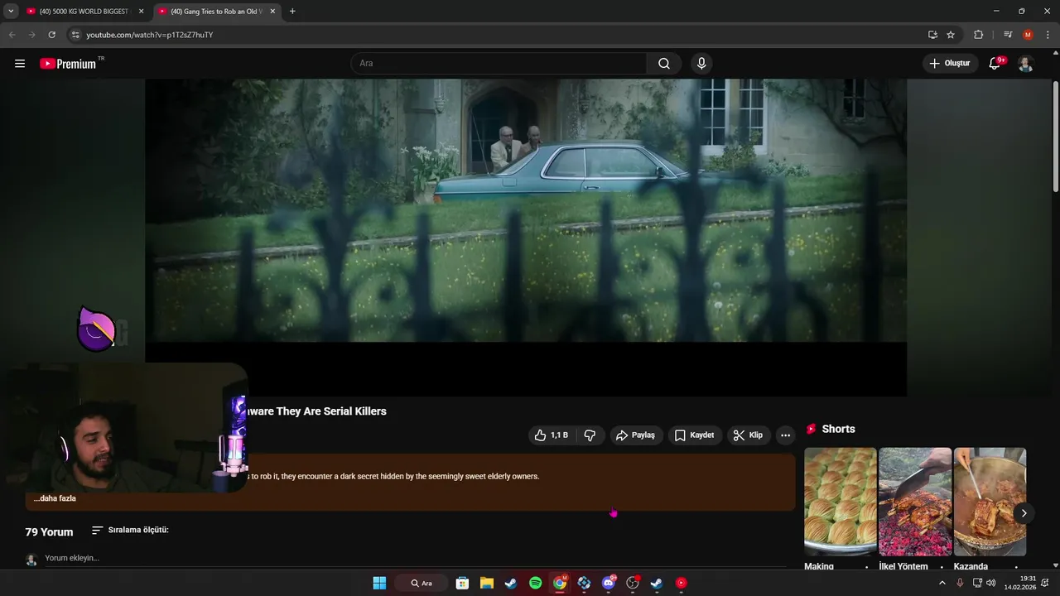Viewport: 1060px width, 596px height.
Task: Reload the YouTube page
Action: (51, 35)
